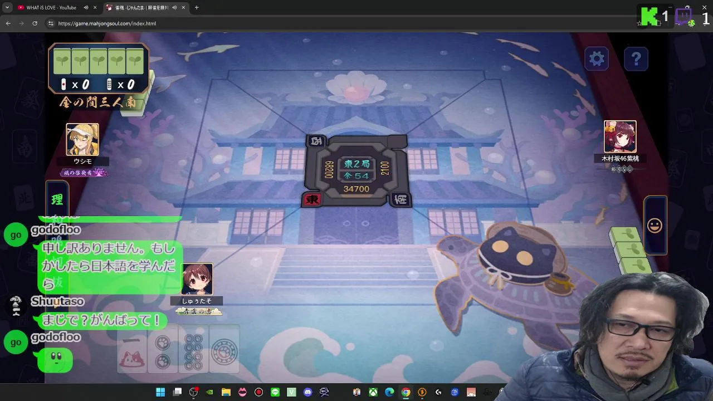Image resolution: width=713 pixels, height=401 pixels.
Task: Open Discord from taskbar
Action: (307, 392)
